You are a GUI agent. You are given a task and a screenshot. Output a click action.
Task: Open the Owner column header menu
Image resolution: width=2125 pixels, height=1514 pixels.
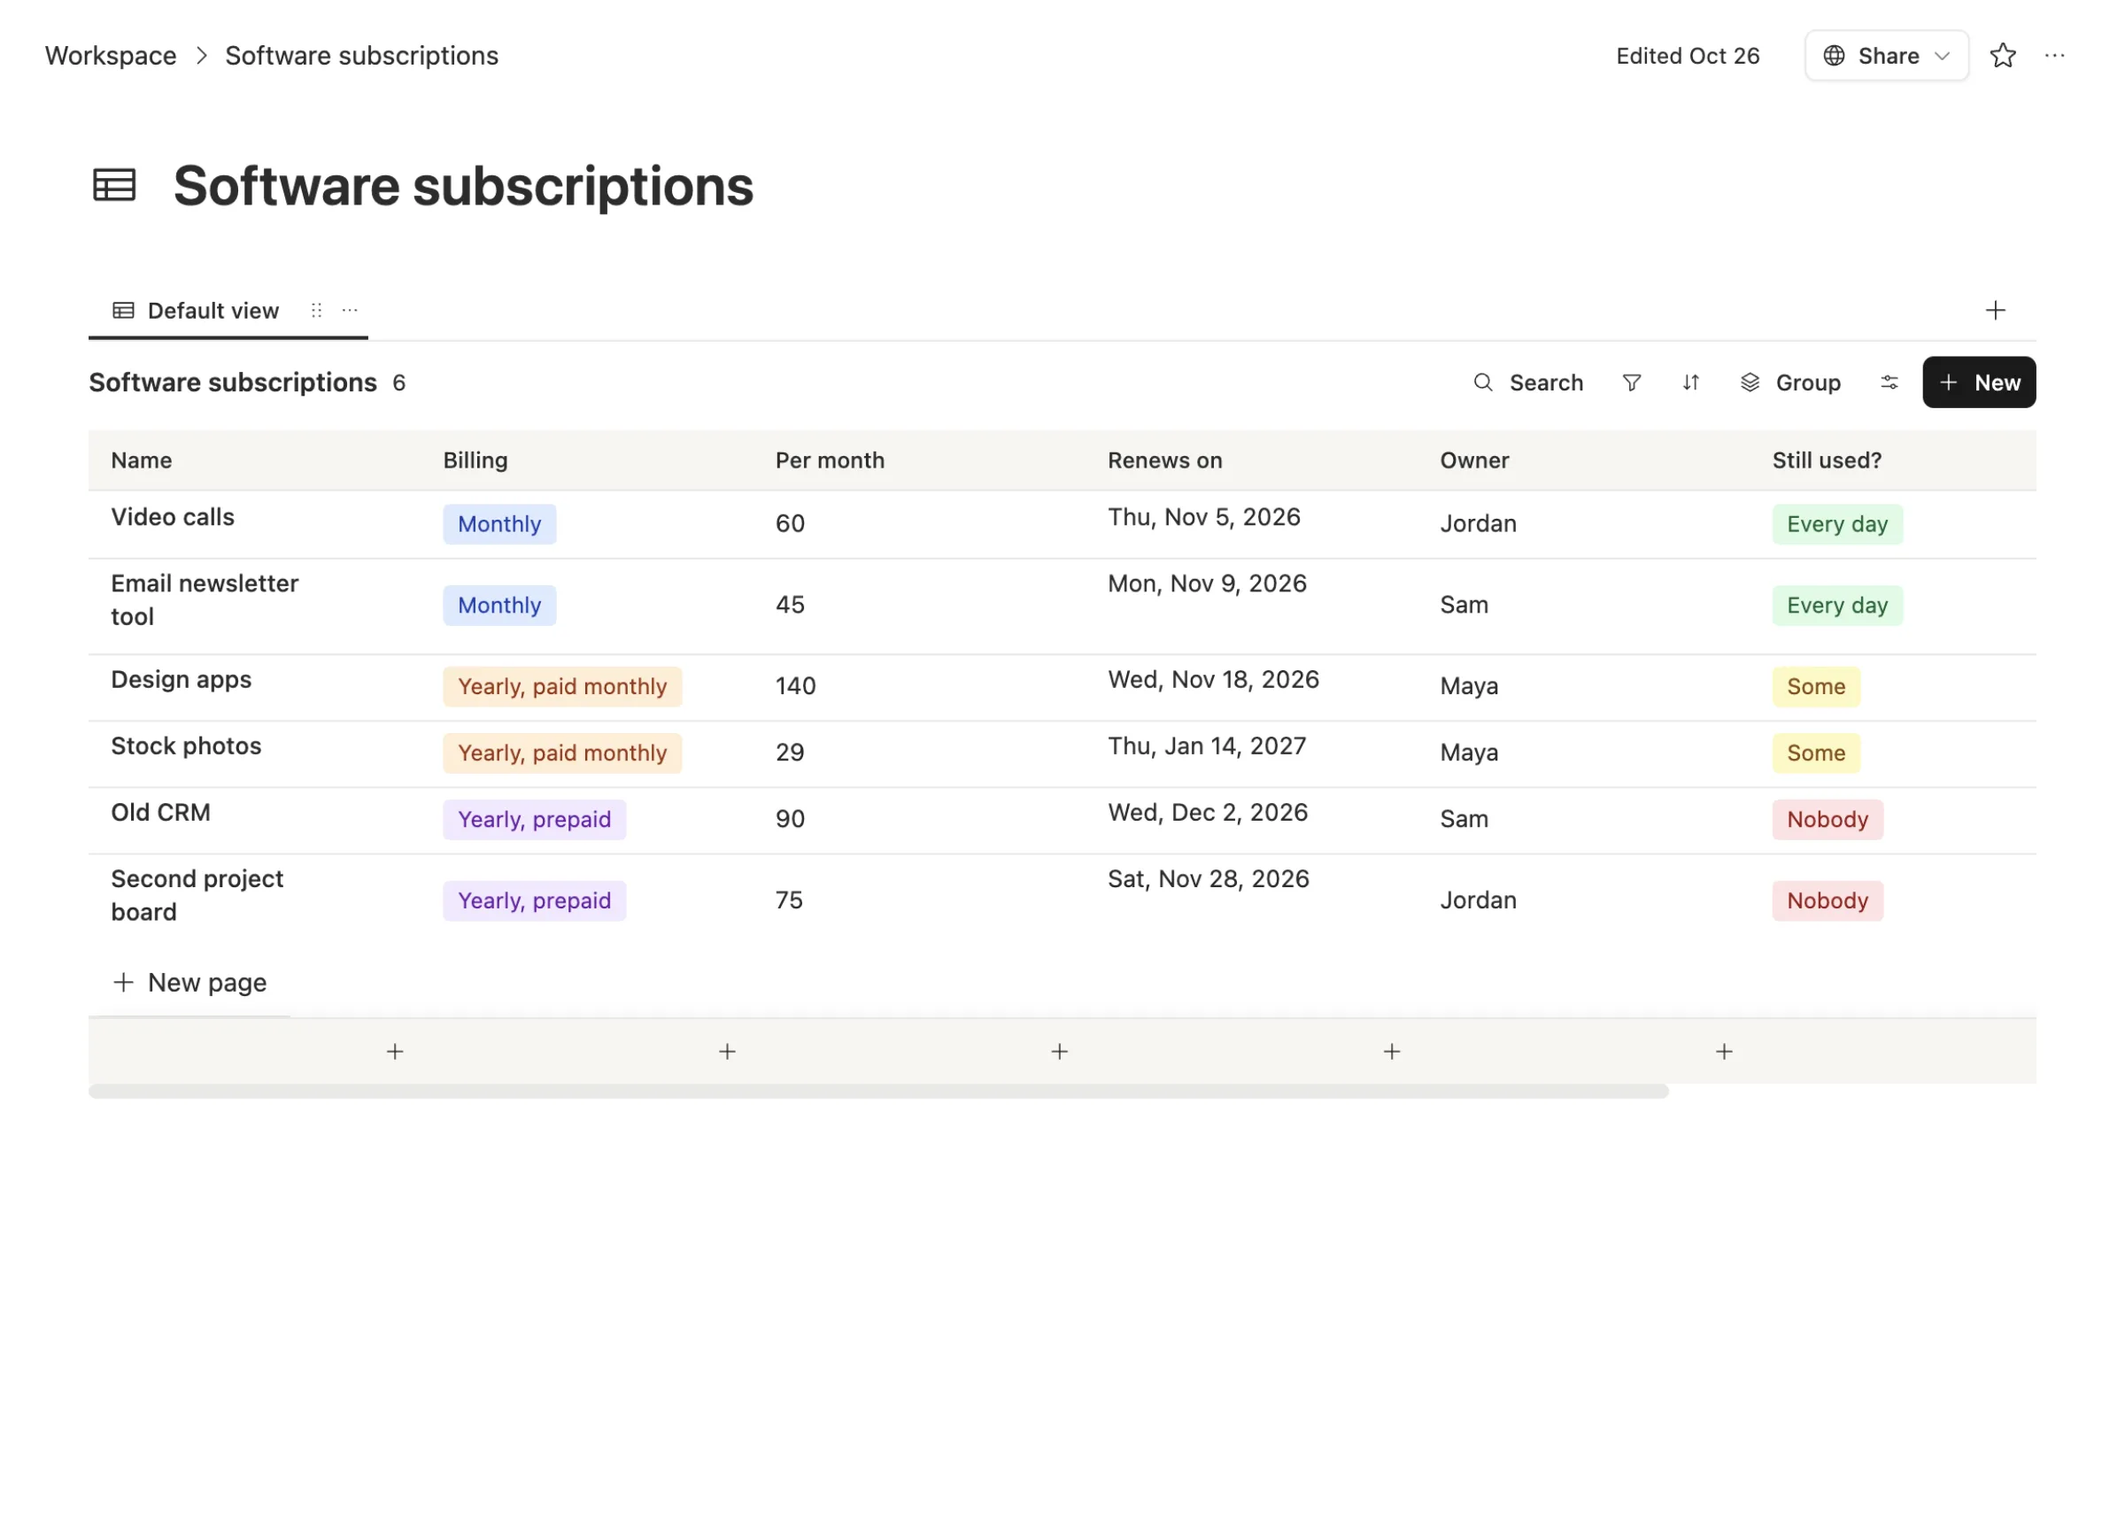click(x=1583, y=460)
